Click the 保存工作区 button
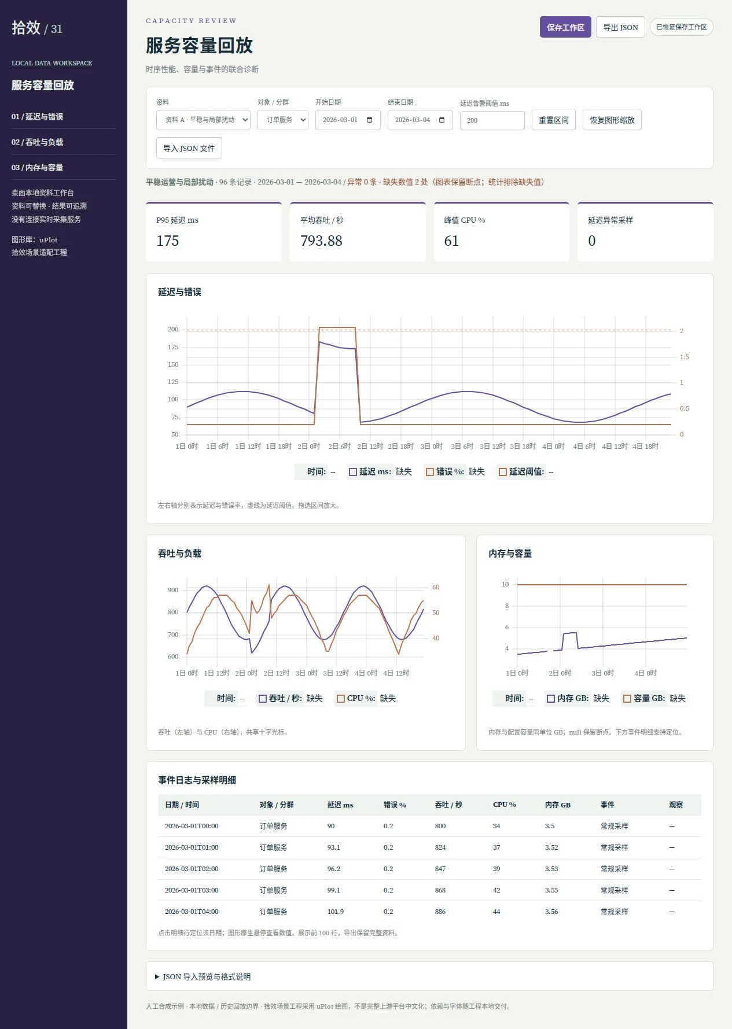The width and height of the screenshot is (732, 1029). point(565,27)
